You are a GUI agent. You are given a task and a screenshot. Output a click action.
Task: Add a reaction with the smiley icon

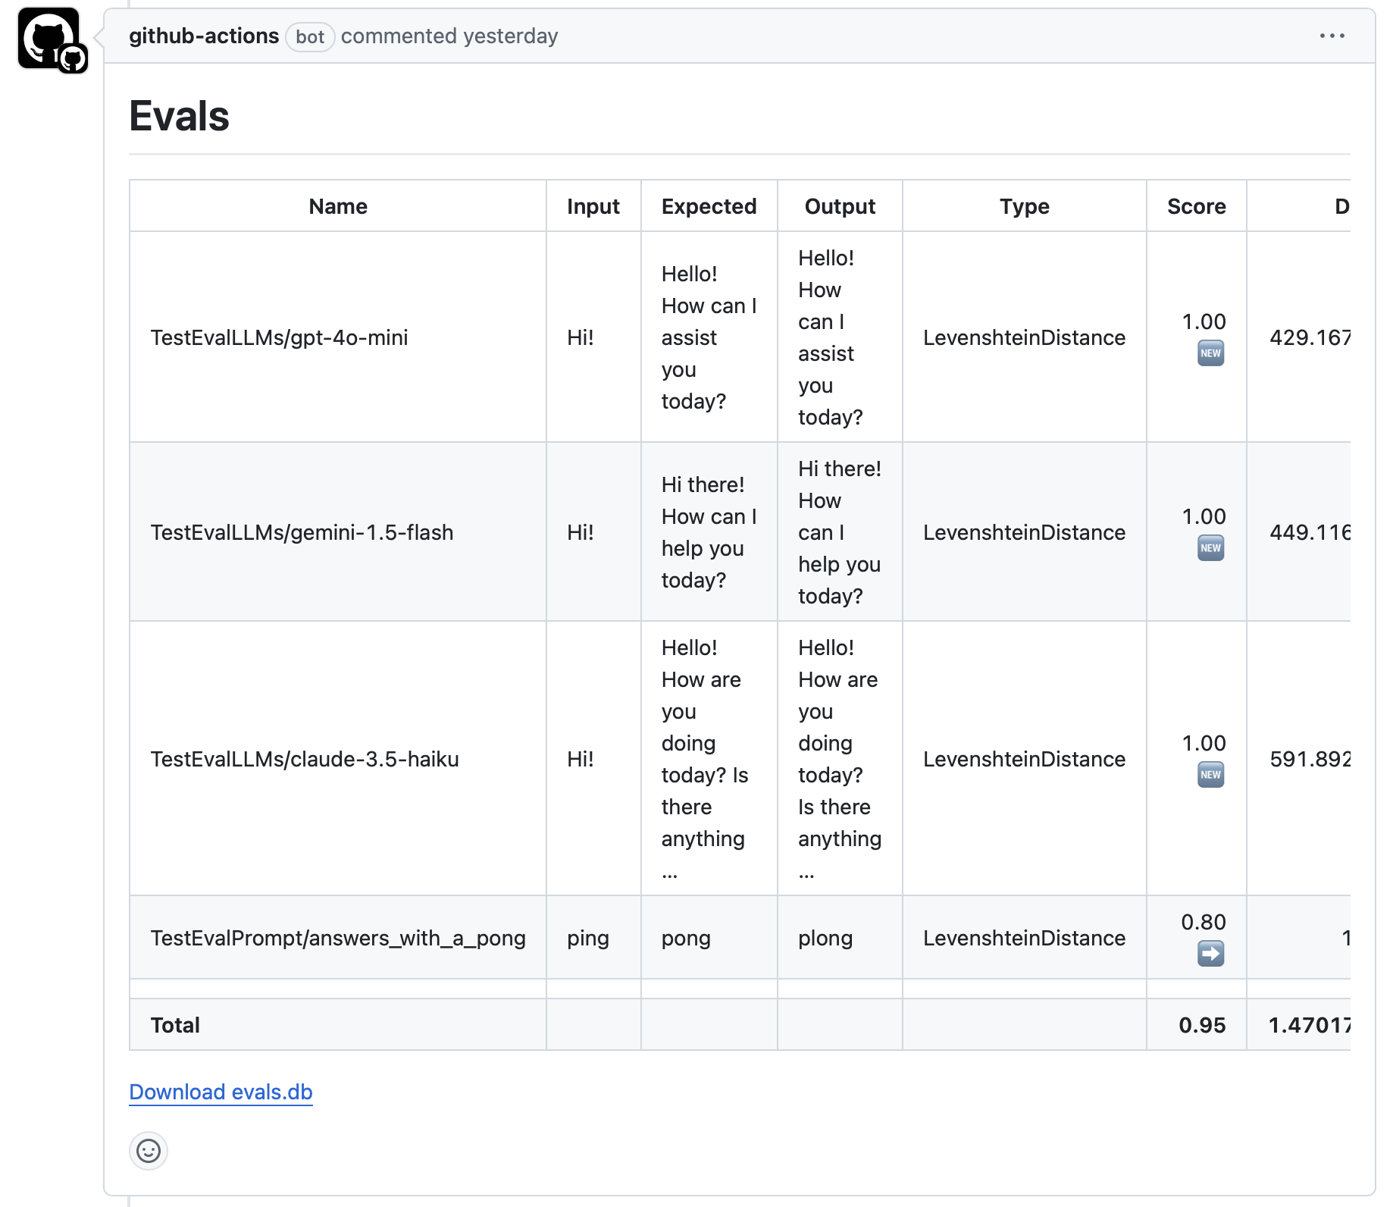149,1151
